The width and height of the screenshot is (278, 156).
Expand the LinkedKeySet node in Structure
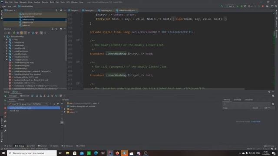(7, 42)
